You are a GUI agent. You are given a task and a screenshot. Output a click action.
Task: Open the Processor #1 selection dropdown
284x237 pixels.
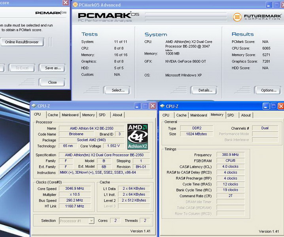(x=92, y=221)
